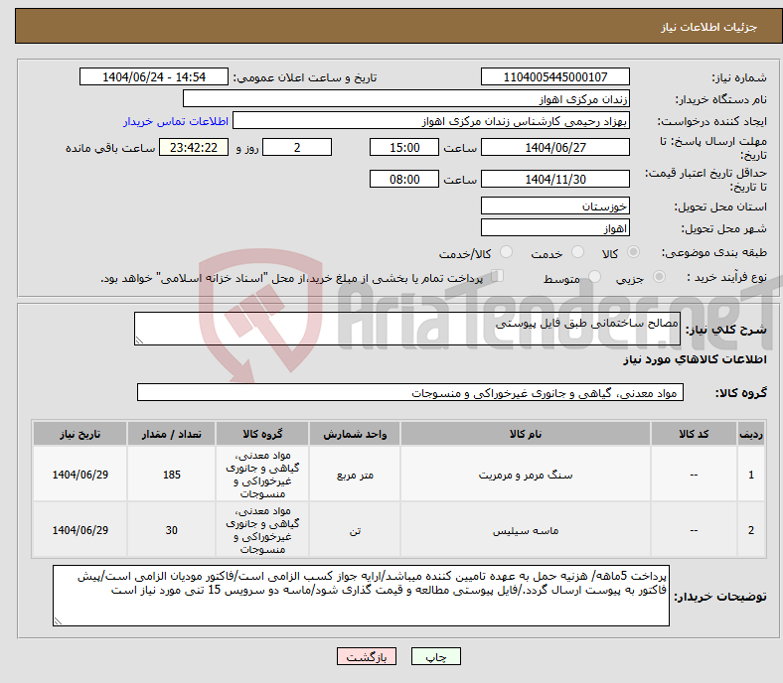Click the response deadline date 1404/06/27
Image resolution: width=783 pixels, height=683 pixels.
tap(555, 147)
